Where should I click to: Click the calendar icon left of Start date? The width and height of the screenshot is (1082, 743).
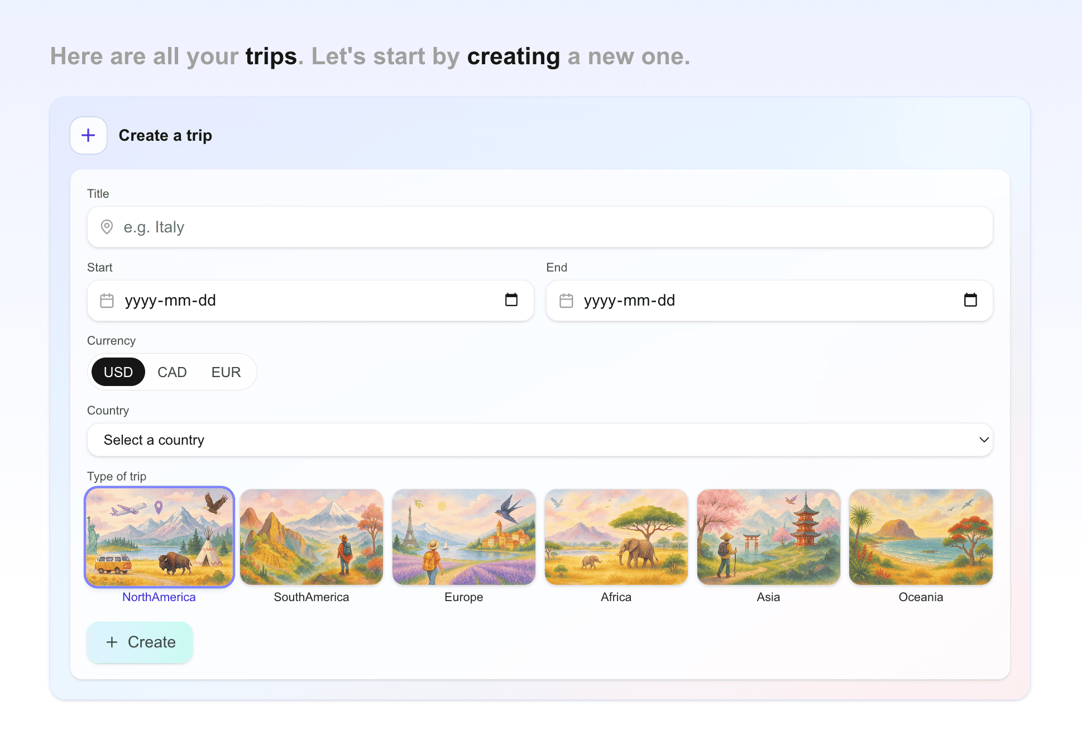point(107,301)
